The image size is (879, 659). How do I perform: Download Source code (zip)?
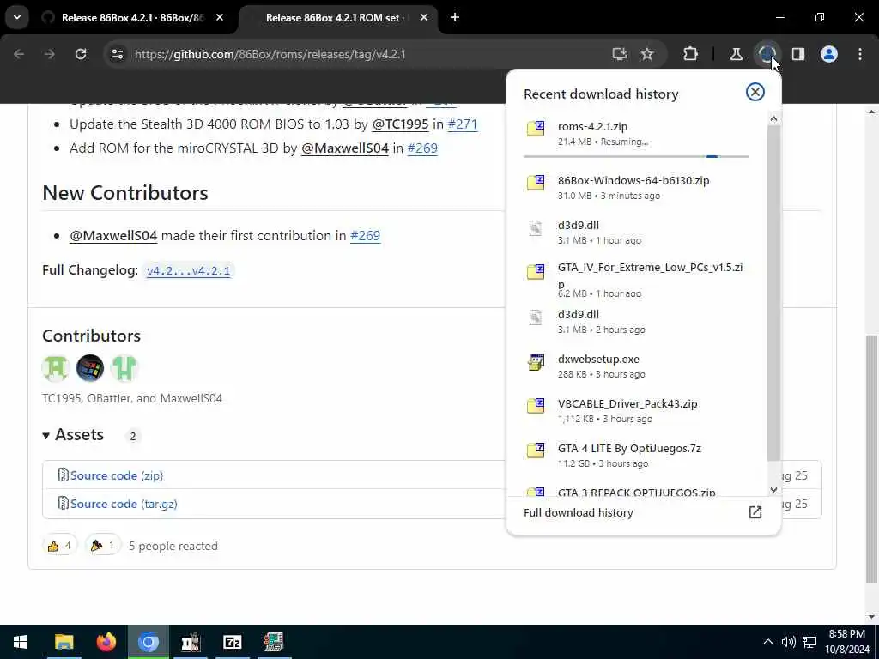117,475
